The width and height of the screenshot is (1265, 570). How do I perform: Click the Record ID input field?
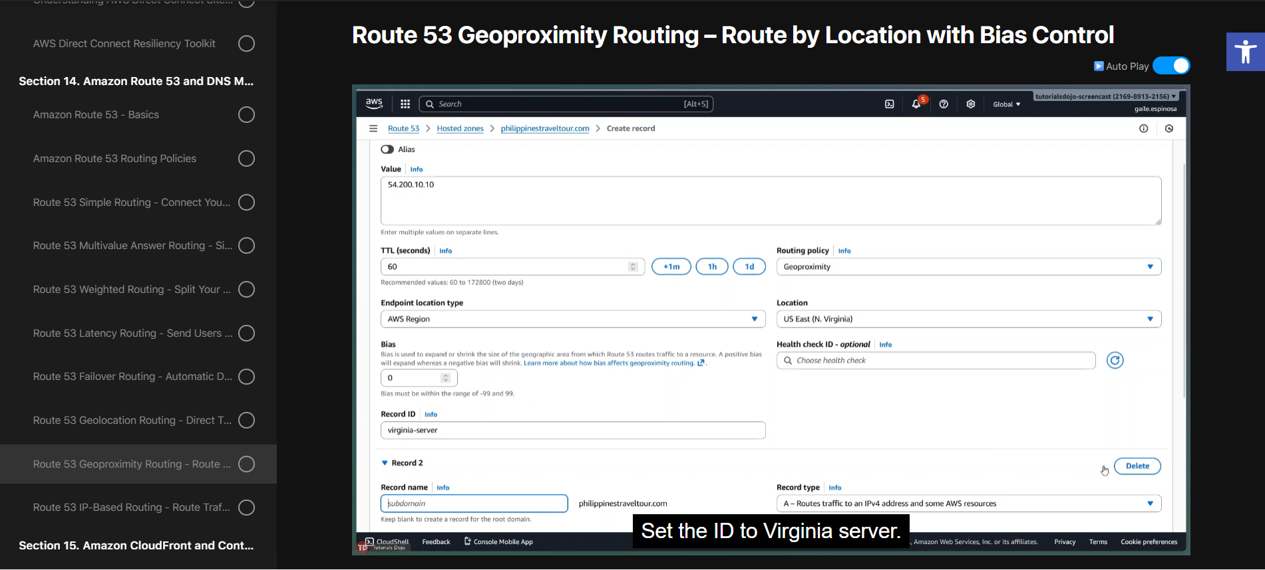click(x=572, y=430)
